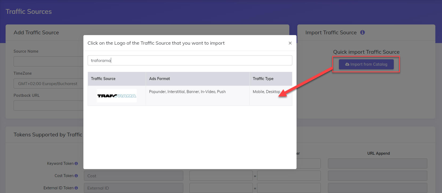Click the "URL Append" column label
Image resolution: width=442 pixels, height=193 pixels.
coord(378,153)
